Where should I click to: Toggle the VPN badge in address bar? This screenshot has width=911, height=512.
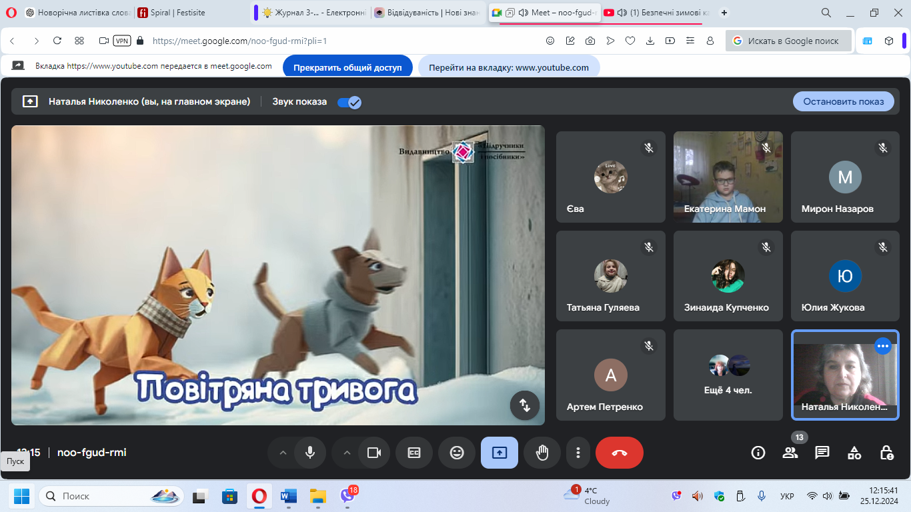click(122, 41)
